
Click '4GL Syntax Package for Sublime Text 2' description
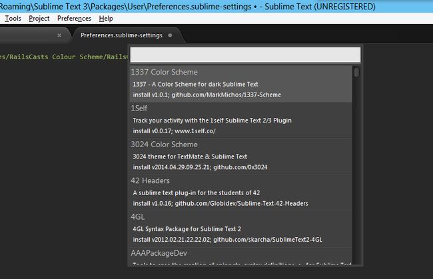click(187, 228)
